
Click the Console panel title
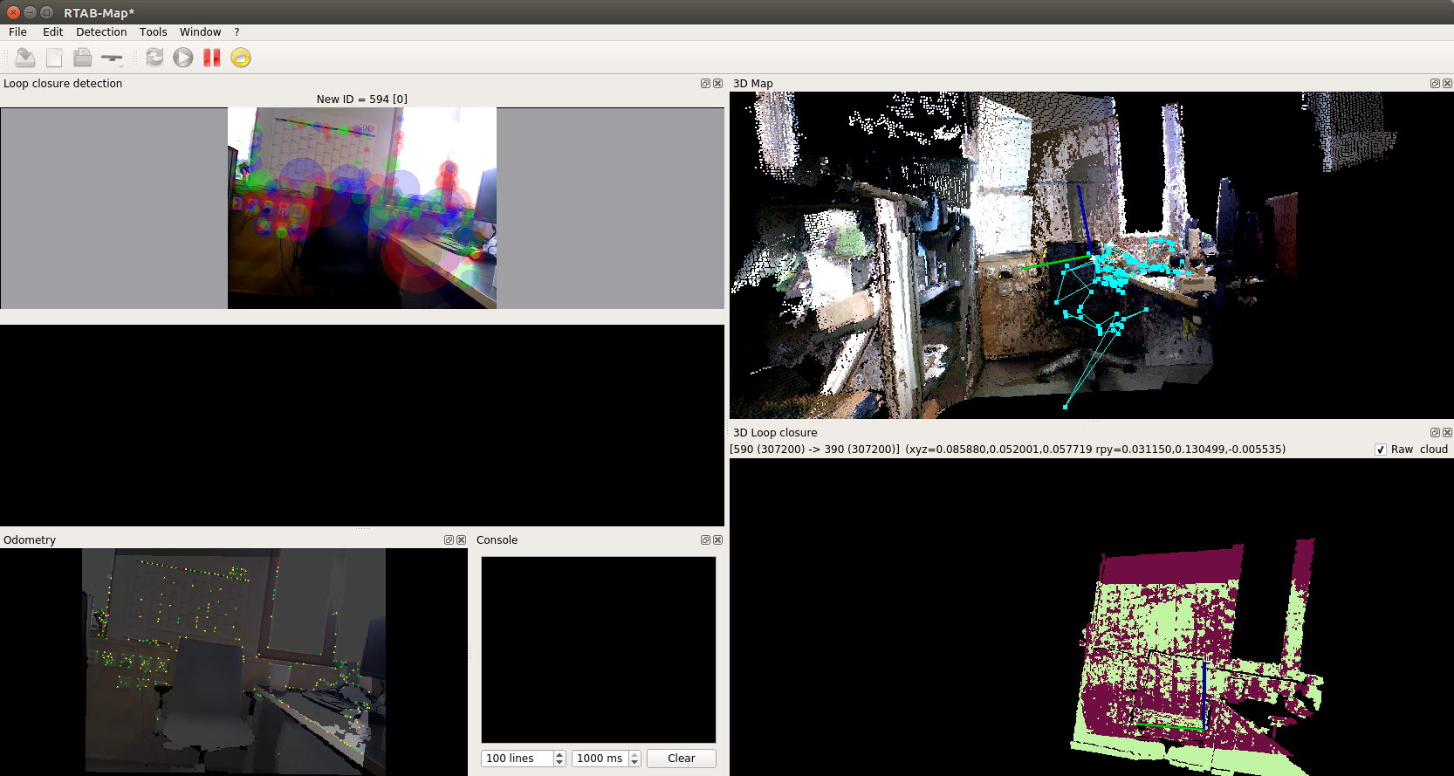pos(497,540)
